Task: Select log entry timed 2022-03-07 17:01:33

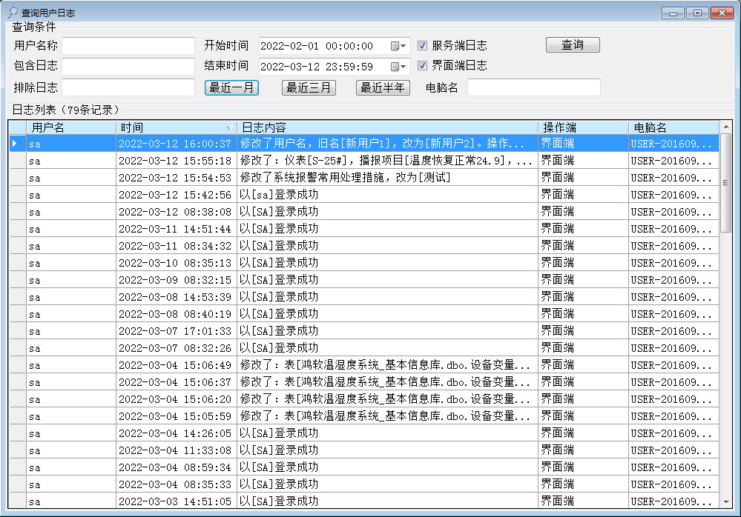Action: 364,330
